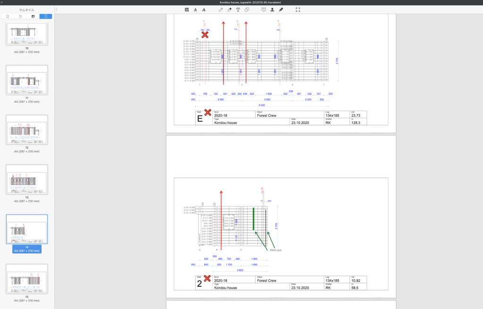
Task: Click '134x185' log size in wall 2 table
Action: [333, 281]
